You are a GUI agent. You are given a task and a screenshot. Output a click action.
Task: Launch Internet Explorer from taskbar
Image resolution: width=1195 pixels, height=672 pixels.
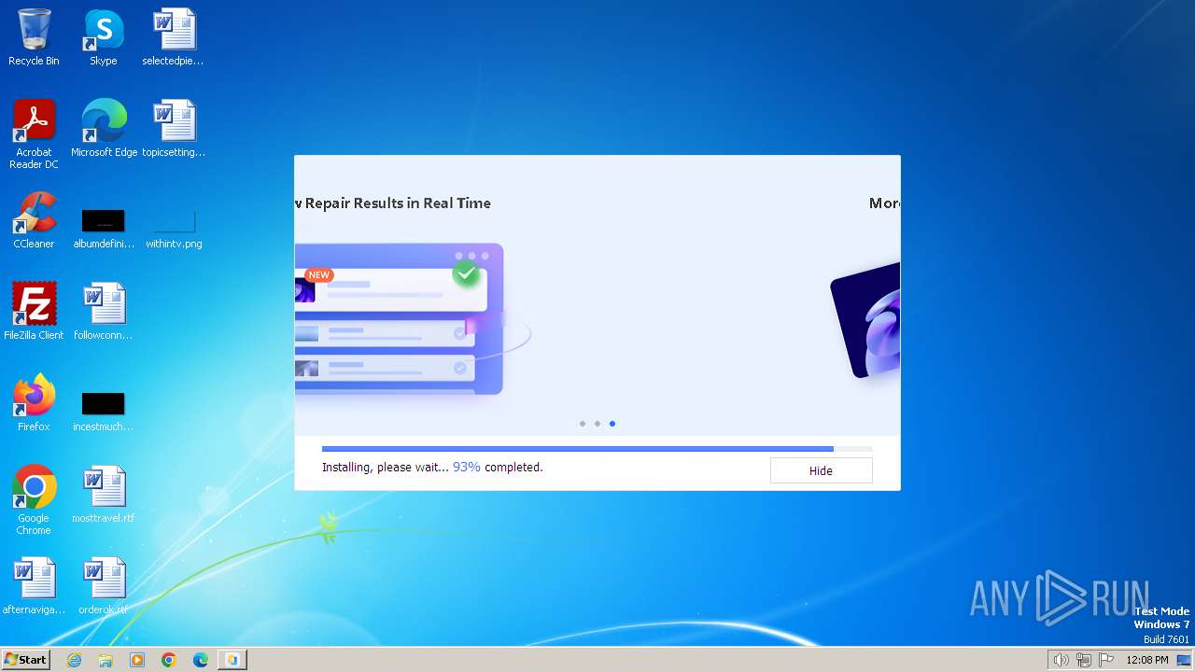[x=75, y=660]
